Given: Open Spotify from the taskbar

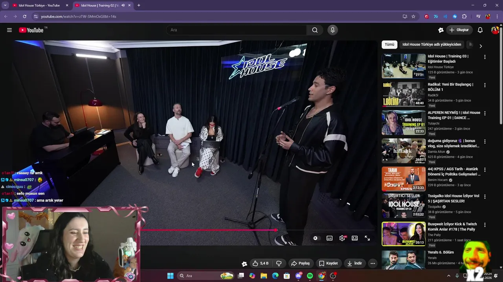Looking at the screenshot, I should [x=310, y=276].
